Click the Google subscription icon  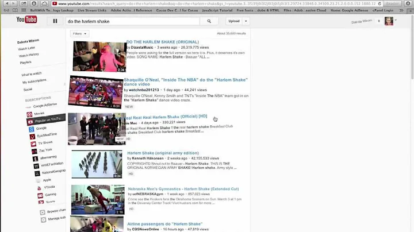pyautogui.click(x=32, y=129)
